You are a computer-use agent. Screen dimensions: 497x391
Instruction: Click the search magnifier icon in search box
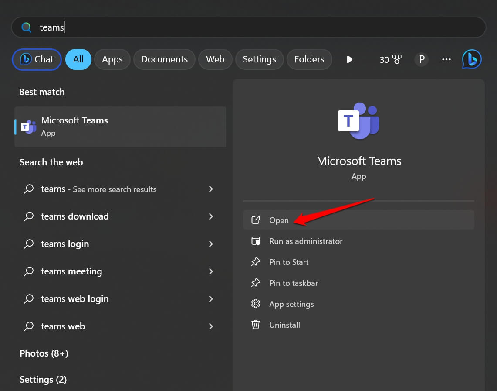(26, 27)
